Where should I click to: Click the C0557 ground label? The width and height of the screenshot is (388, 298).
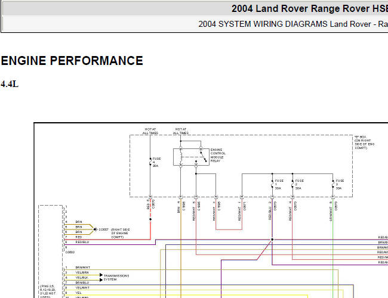[104, 229]
